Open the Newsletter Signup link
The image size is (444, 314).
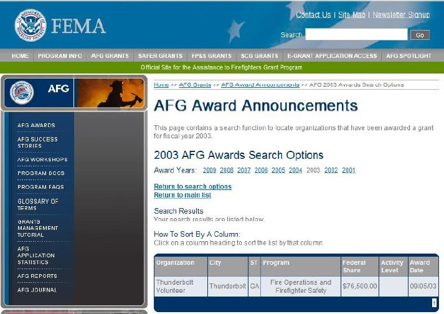point(401,15)
